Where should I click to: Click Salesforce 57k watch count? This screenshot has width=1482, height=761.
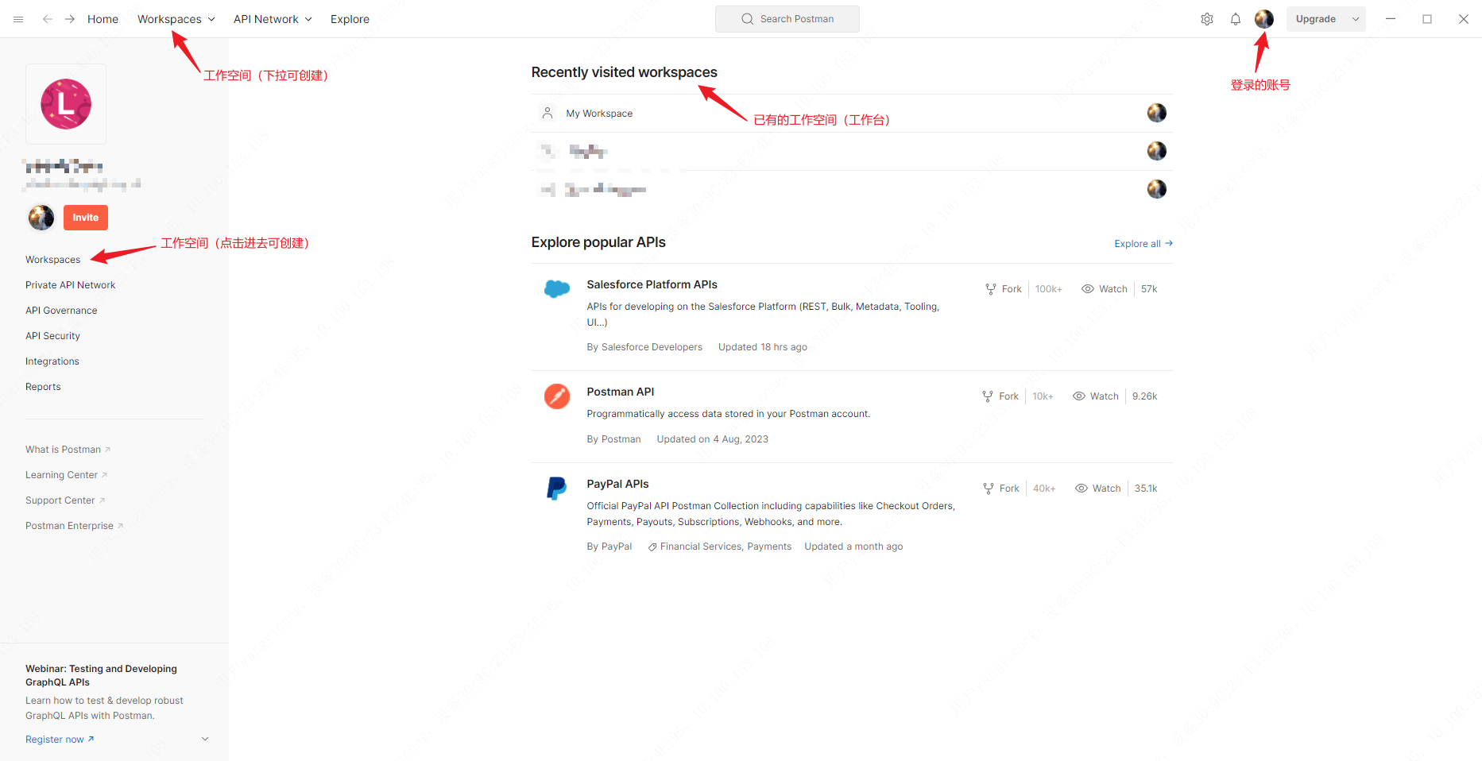click(x=1149, y=289)
